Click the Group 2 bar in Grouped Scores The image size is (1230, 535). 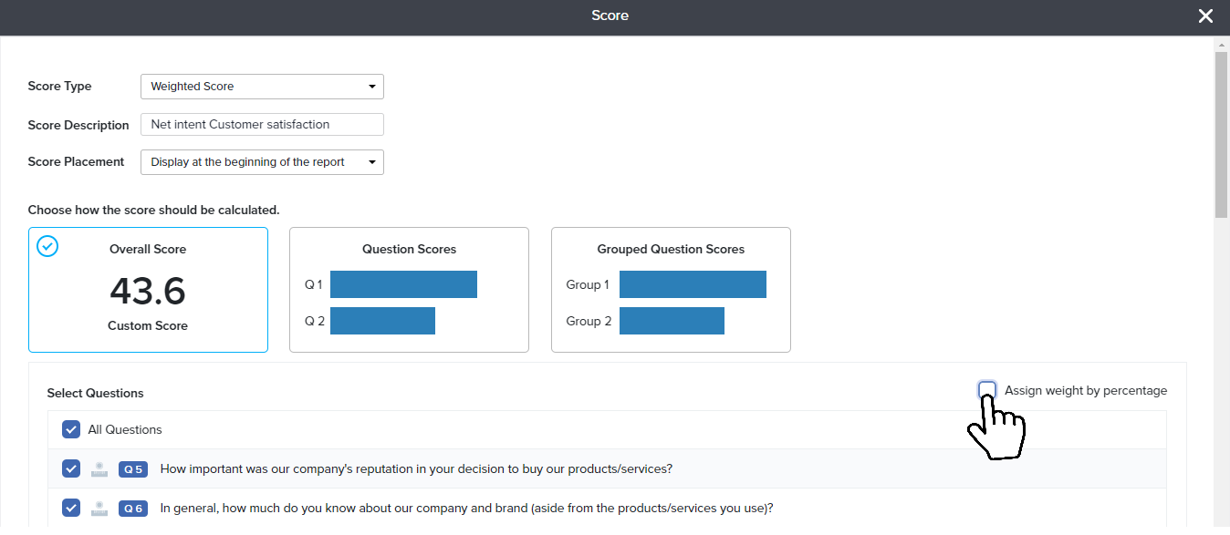pos(672,321)
